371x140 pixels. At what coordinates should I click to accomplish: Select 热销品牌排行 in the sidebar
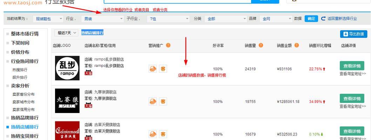tap(25, 118)
